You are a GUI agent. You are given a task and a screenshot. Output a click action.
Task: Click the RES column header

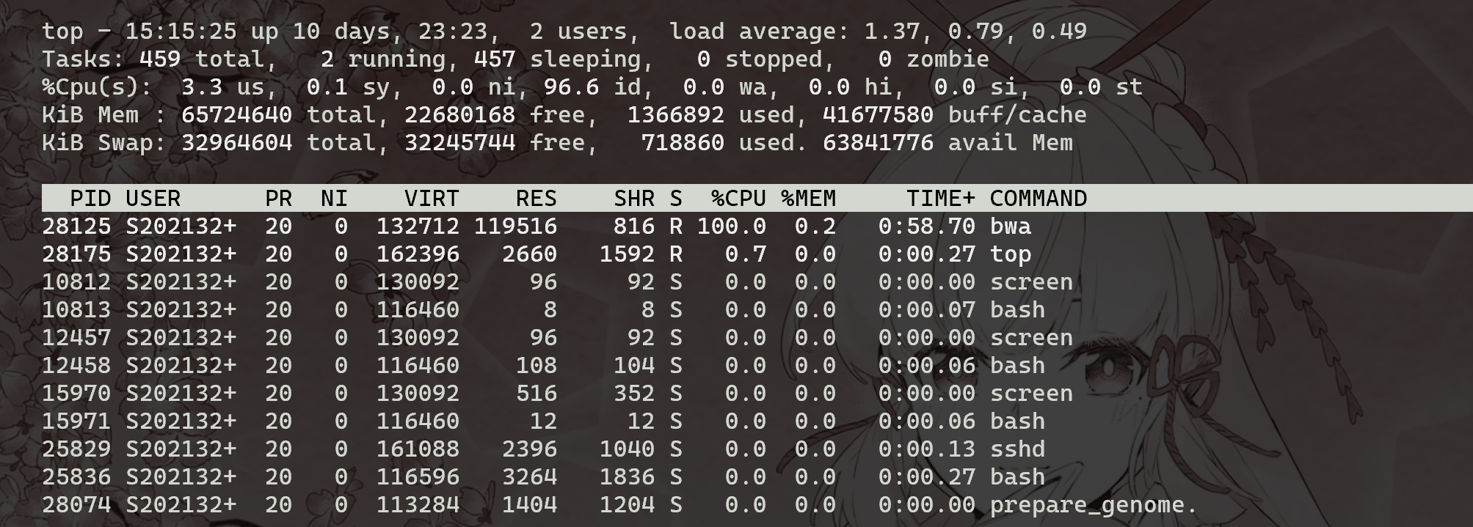coord(536,199)
